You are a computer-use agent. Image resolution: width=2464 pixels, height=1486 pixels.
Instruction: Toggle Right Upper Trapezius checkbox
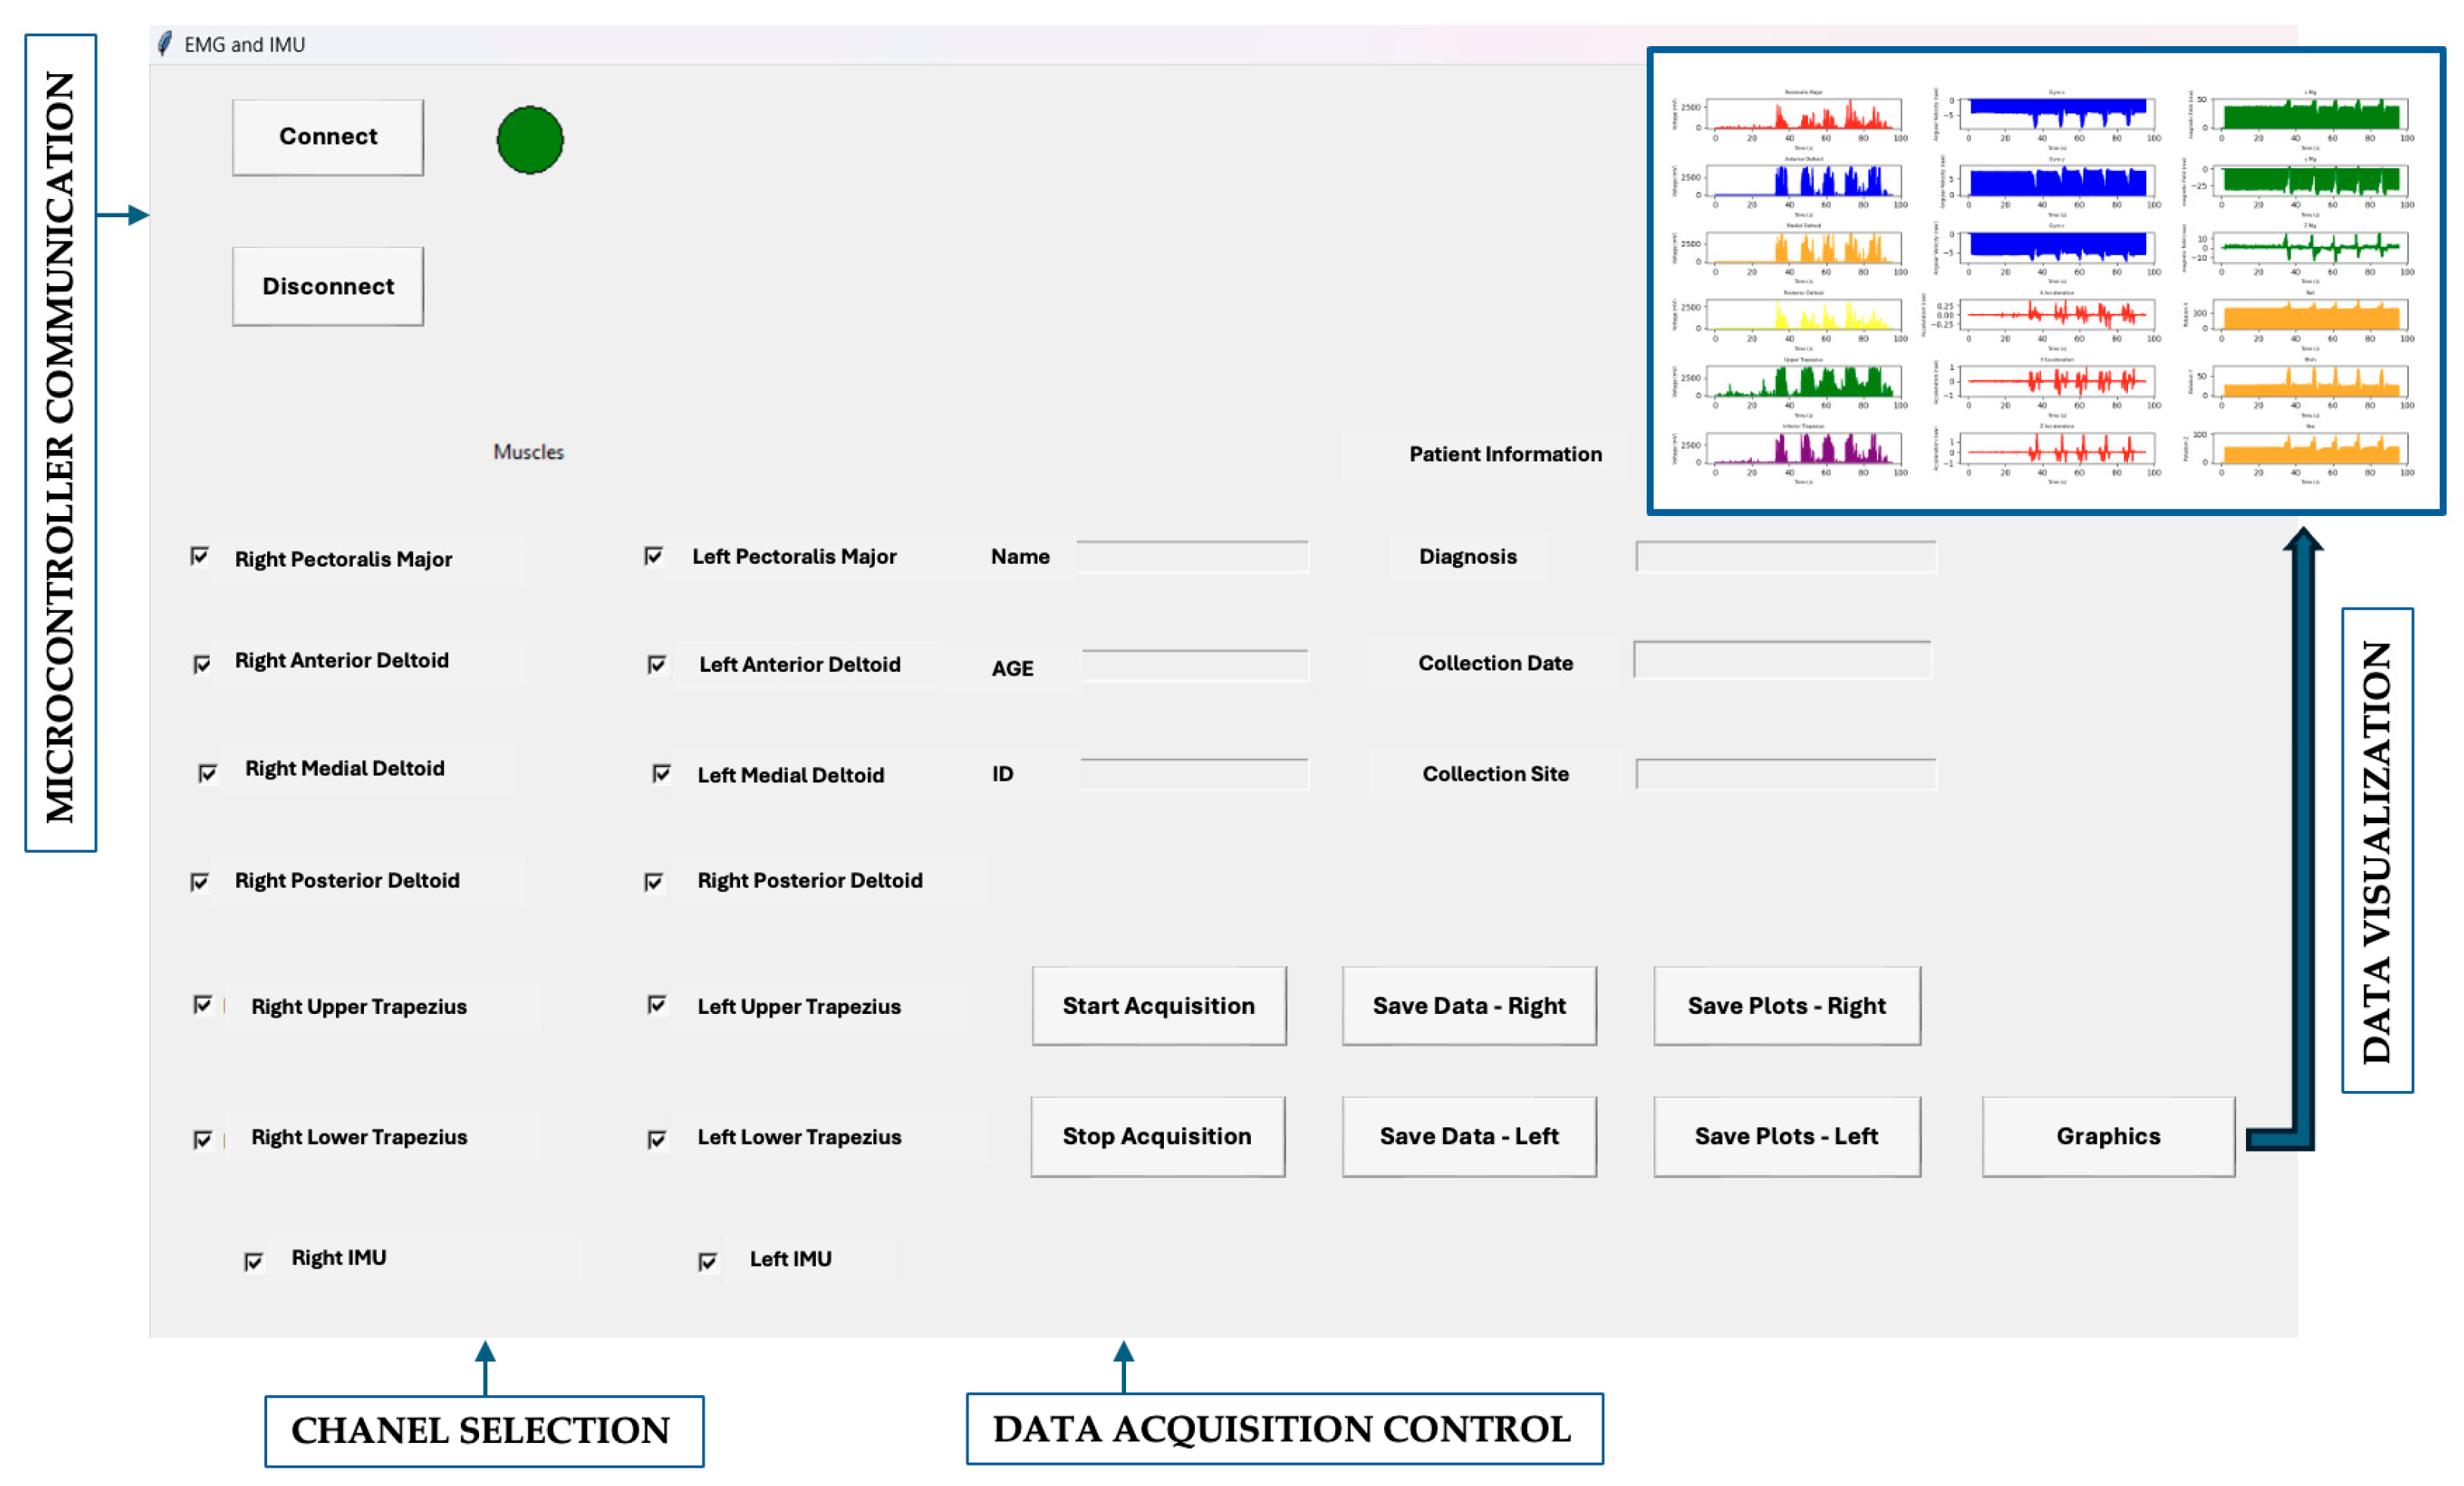(203, 1004)
